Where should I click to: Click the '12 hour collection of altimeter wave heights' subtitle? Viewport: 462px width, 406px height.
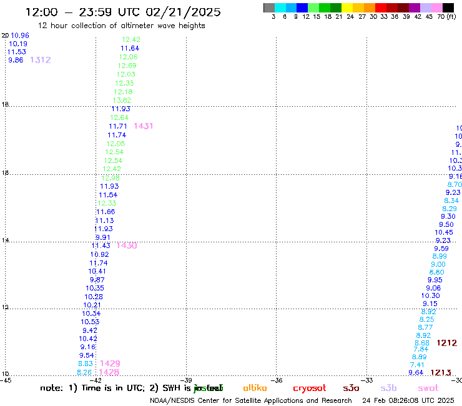click(x=121, y=26)
